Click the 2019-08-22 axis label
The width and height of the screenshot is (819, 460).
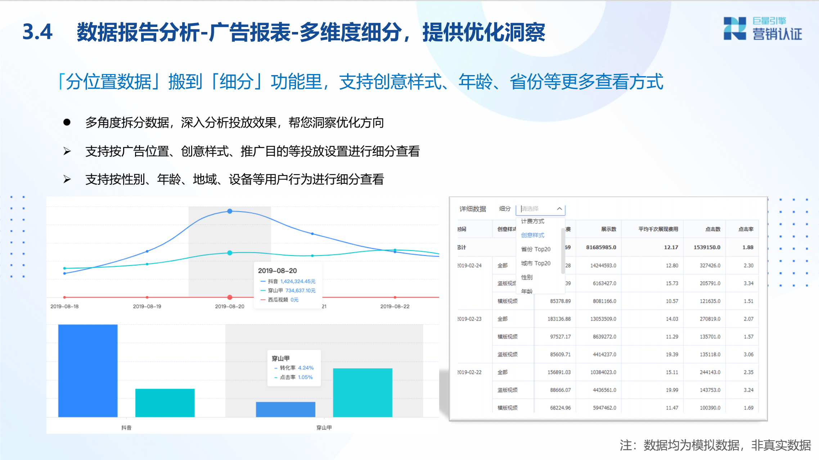[x=395, y=306]
